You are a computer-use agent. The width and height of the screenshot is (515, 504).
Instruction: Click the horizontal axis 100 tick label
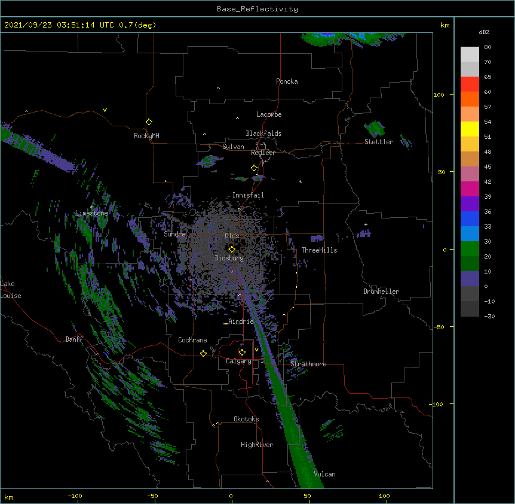tap(384, 496)
